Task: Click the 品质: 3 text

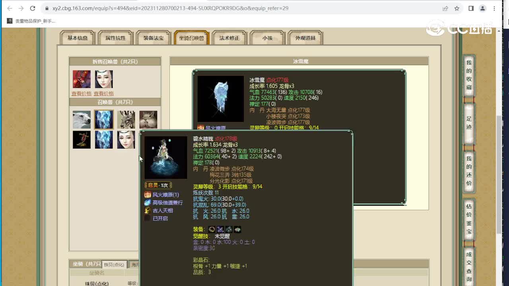Action: pyautogui.click(x=202, y=272)
